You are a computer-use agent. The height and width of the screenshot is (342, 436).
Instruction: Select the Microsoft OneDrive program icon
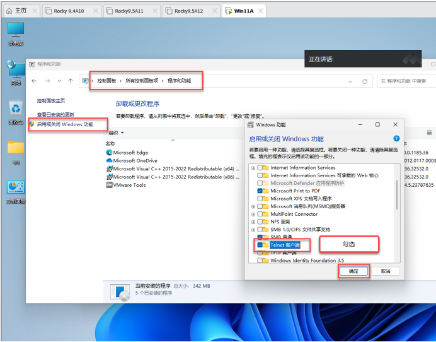pos(109,161)
